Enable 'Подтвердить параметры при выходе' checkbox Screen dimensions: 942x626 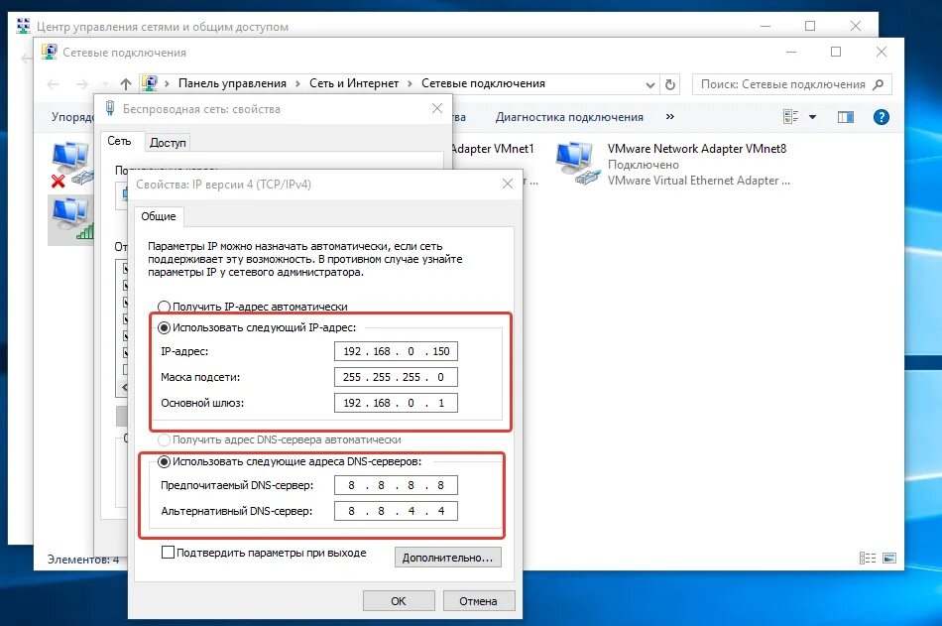coord(169,552)
